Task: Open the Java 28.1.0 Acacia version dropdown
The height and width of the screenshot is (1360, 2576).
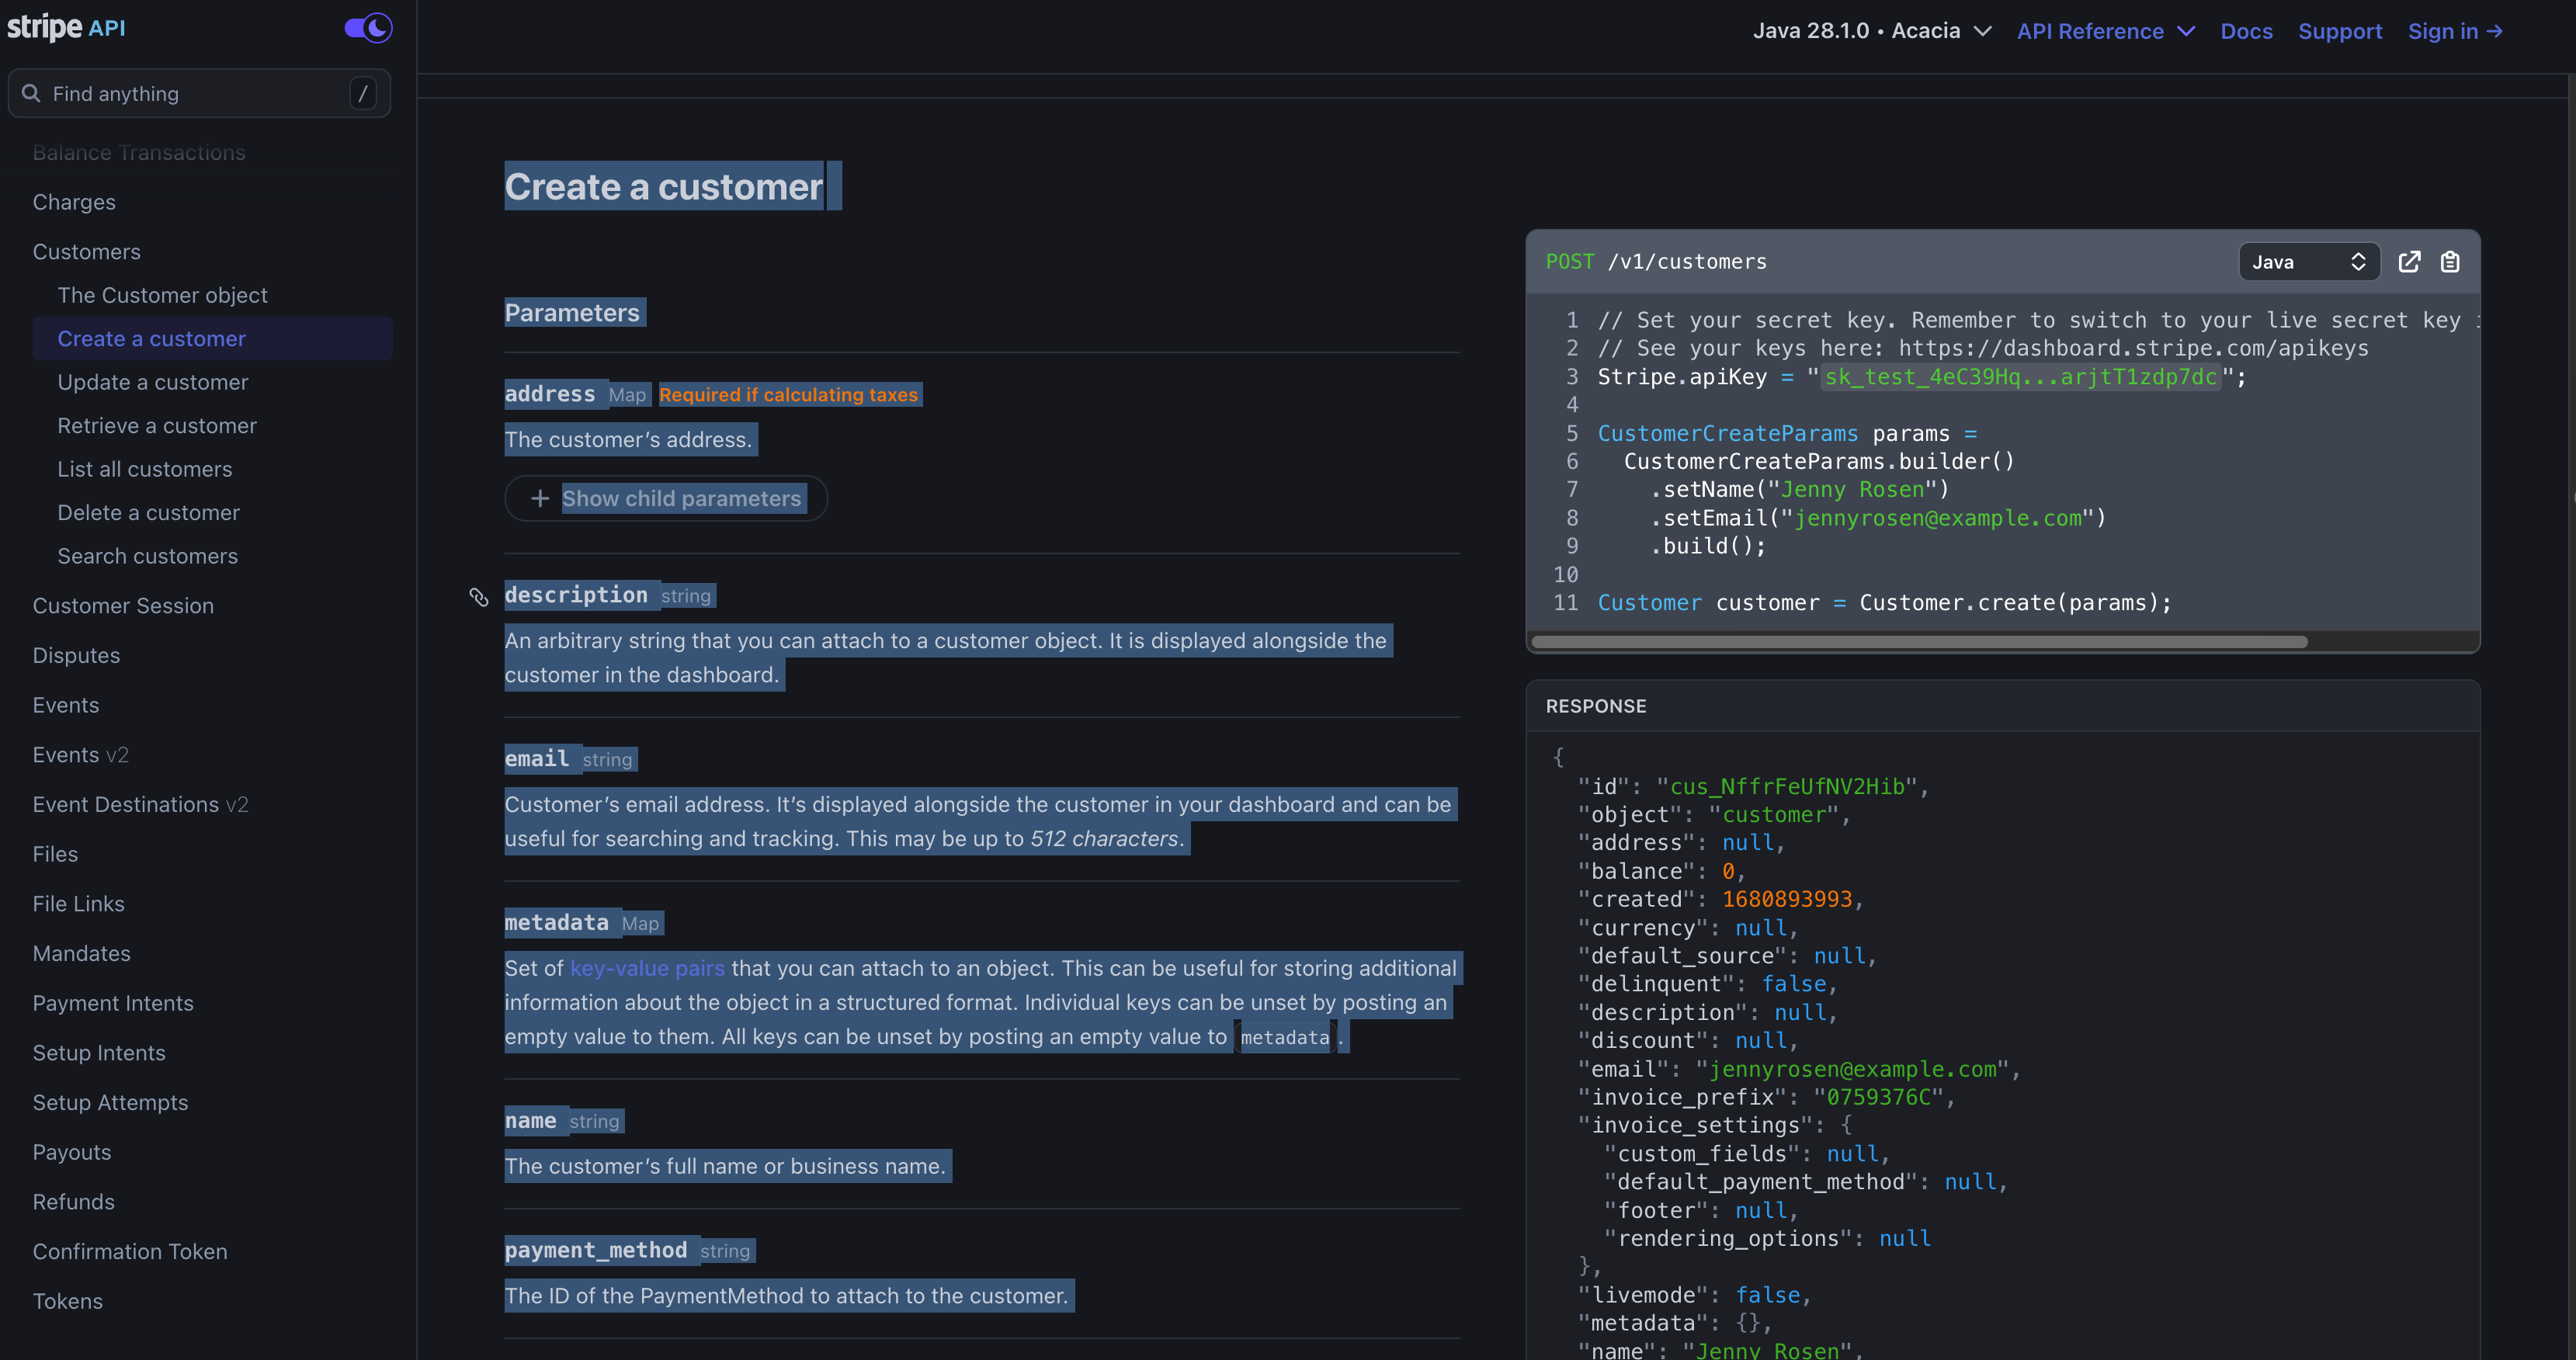Action: tap(1872, 31)
